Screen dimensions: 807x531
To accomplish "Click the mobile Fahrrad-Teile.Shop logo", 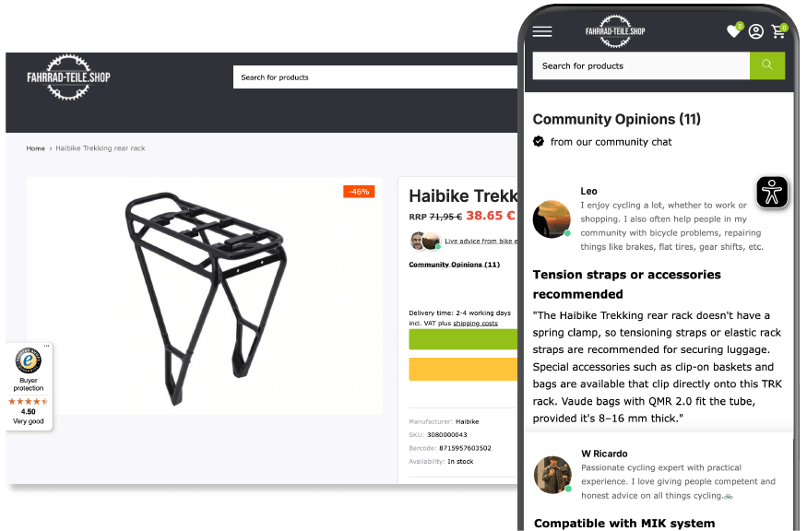I will tap(615, 31).
